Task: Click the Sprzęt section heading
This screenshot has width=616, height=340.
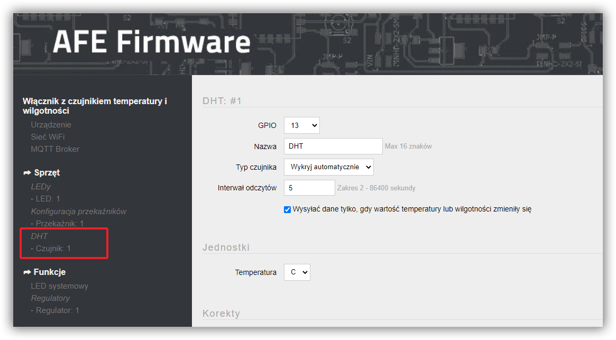Action: click(x=47, y=172)
